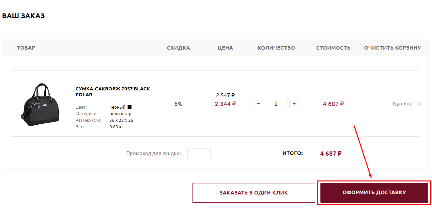This screenshot has height=218, width=432.
Task: Click ОФОРМИТЬ ДОСТАВКУ button
Action: tap(374, 193)
